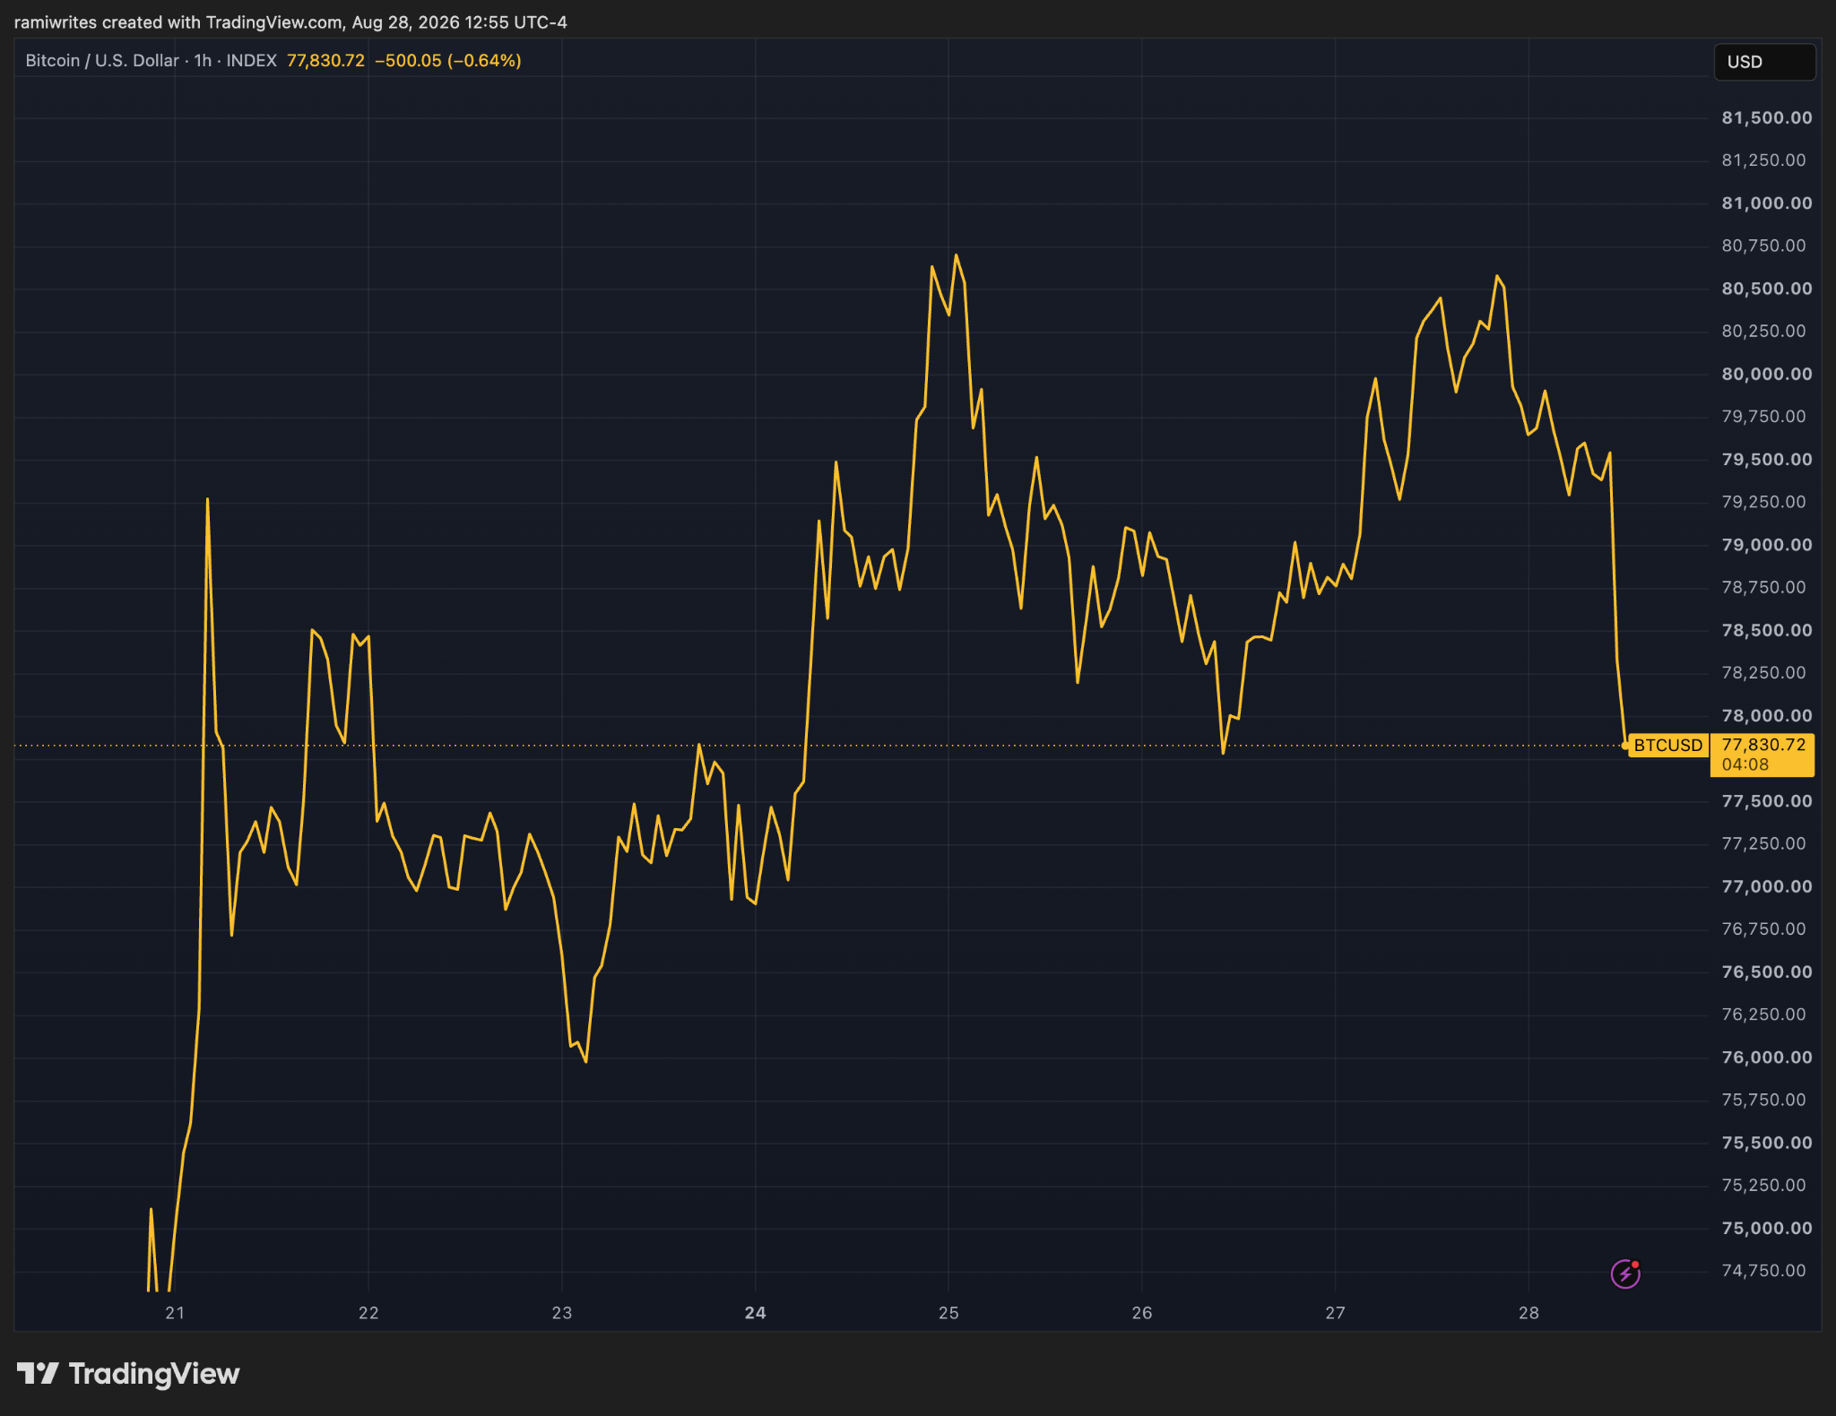This screenshot has width=1836, height=1416.
Task: Click the 75,250.00 price scale label
Action: pos(1763,1185)
